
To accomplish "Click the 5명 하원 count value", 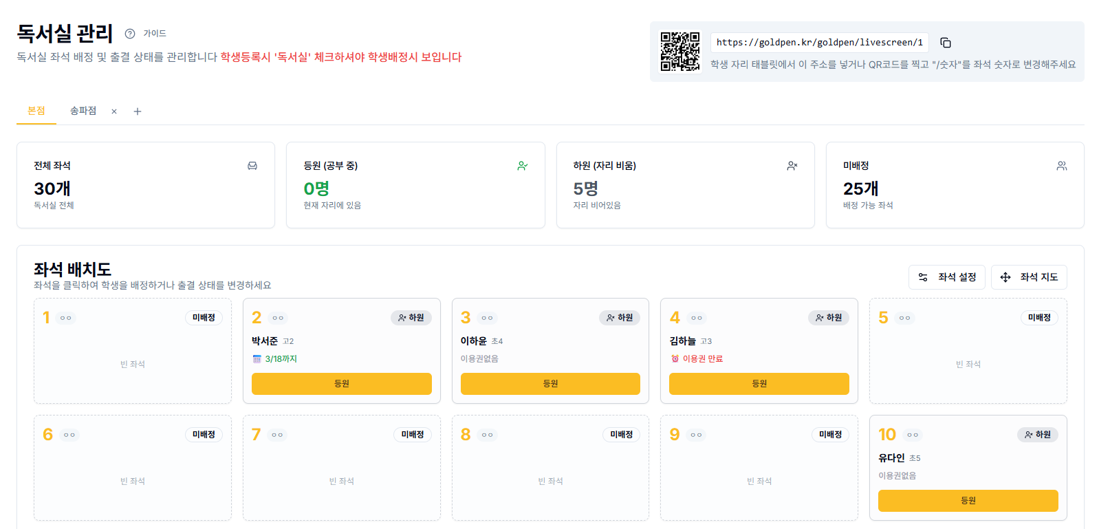I will click(x=586, y=188).
